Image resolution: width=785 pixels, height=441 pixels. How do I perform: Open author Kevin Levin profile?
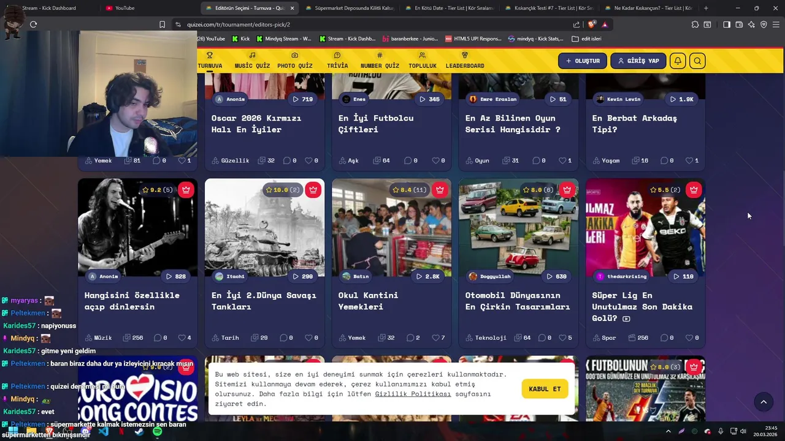618,99
